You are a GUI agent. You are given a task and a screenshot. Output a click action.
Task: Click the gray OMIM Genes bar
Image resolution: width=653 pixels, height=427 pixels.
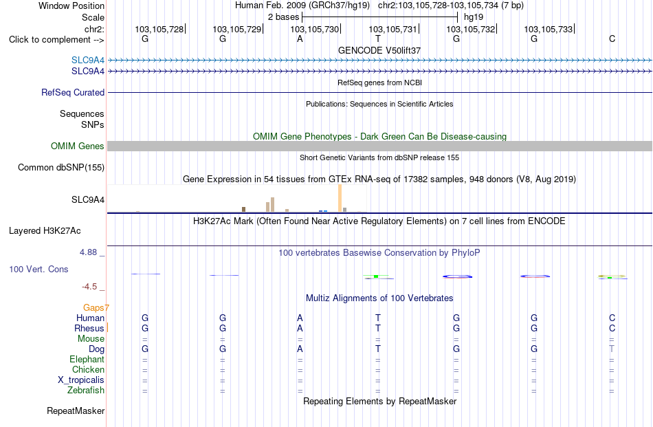click(380, 146)
